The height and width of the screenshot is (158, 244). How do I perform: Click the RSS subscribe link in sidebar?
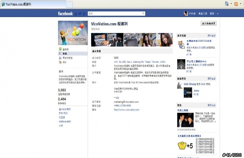[63, 113]
